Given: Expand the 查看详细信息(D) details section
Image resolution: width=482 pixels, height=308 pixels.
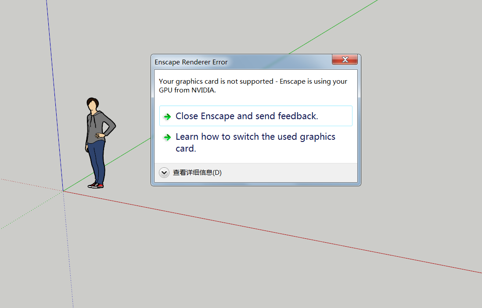Looking at the screenshot, I should (x=164, y=173).
